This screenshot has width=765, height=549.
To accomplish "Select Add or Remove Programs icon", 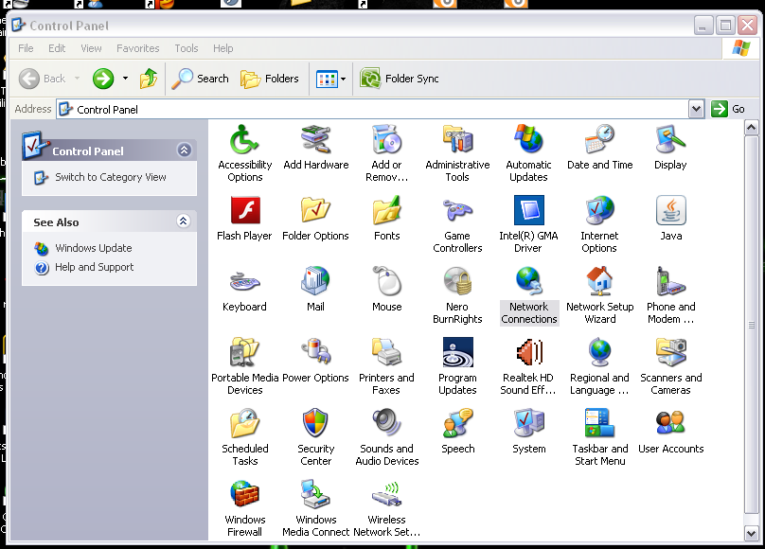I will (x=387, y=139).
